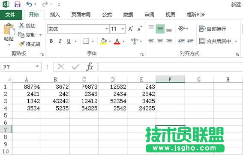243x155 pixels.
Task: Toggle Bold formatting
Action: coord(51,41)
